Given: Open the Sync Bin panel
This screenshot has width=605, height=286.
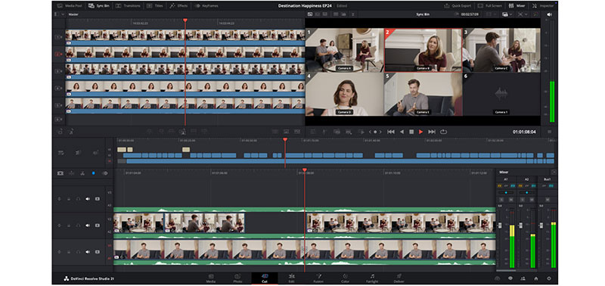Looking at the screenshot, I should [99, 6].
